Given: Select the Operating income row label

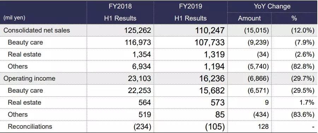Looking at the screenshot, I should coord(29,79).
